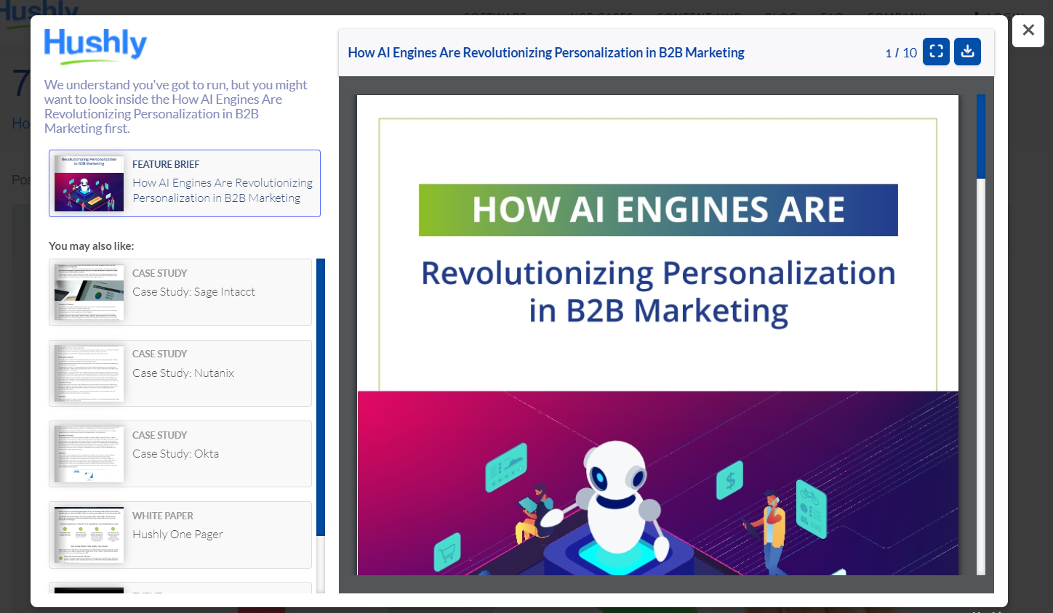Expand the COMPANY dropdown

point(897,16)
